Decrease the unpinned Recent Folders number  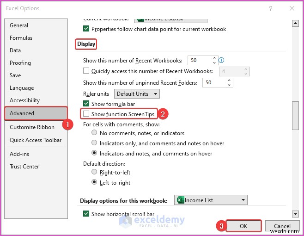point(229,85)
